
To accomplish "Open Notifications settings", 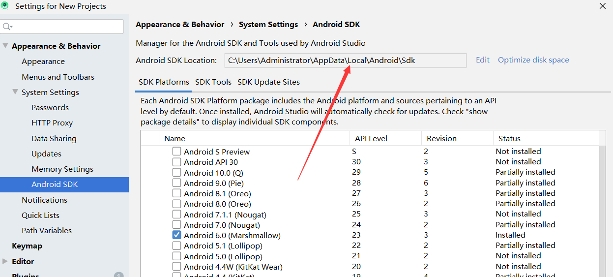I will tap(44, 200).
